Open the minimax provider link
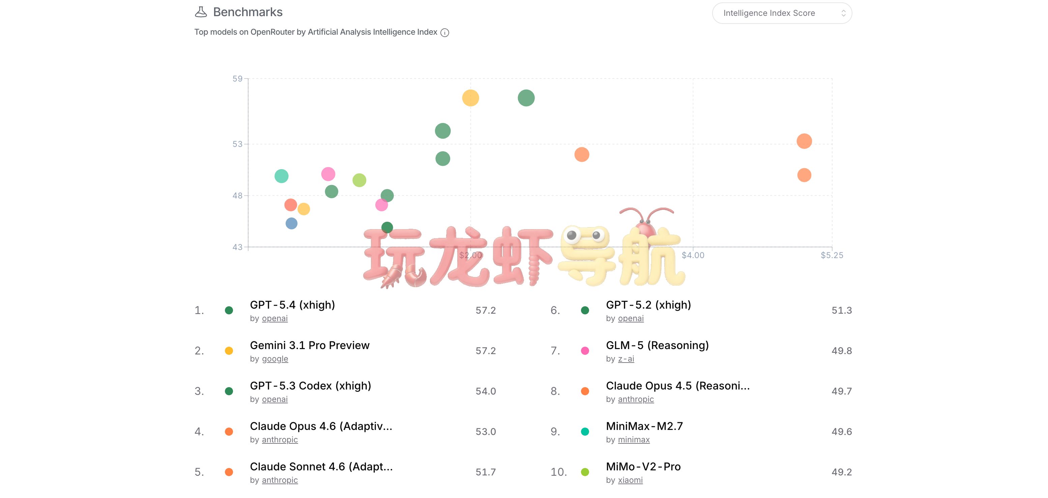The width and height of the screenshot is (1048, 498). [634, 439]
